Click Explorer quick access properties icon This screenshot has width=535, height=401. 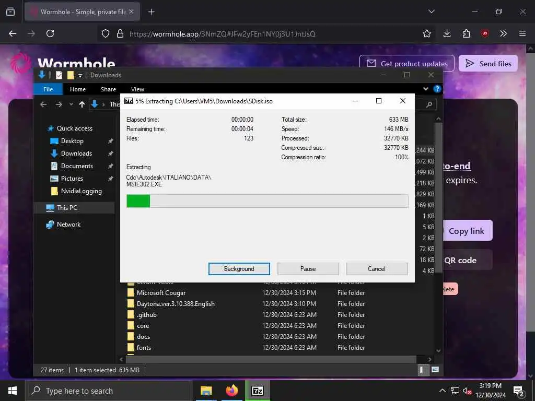click(x=59, y=75)
